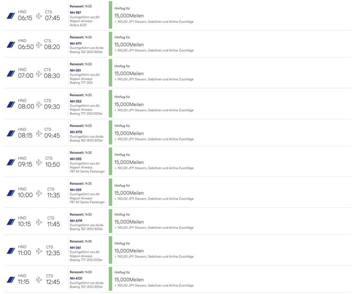Click the airplane icon between 08:00 and 09:30
Viewport: 357px width, 294px height.
tap(39, 104)
